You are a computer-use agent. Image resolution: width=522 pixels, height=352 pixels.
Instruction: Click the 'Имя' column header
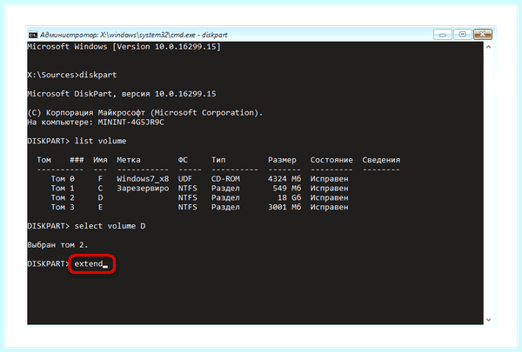100,160
